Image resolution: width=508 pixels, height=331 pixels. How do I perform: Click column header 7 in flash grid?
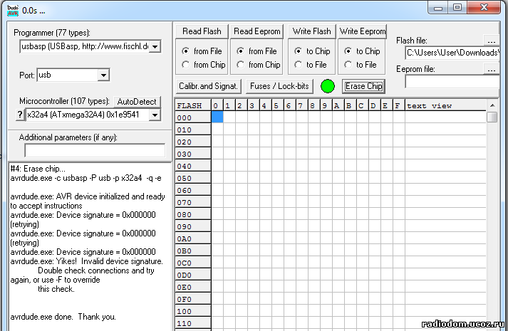point(302,105)
